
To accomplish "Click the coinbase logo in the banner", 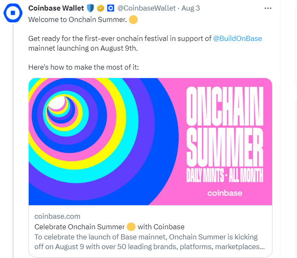I will point(225,193).
